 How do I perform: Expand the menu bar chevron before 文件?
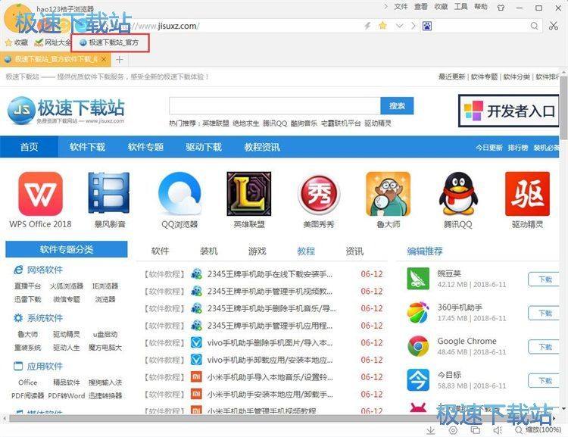tap(385, 7)
